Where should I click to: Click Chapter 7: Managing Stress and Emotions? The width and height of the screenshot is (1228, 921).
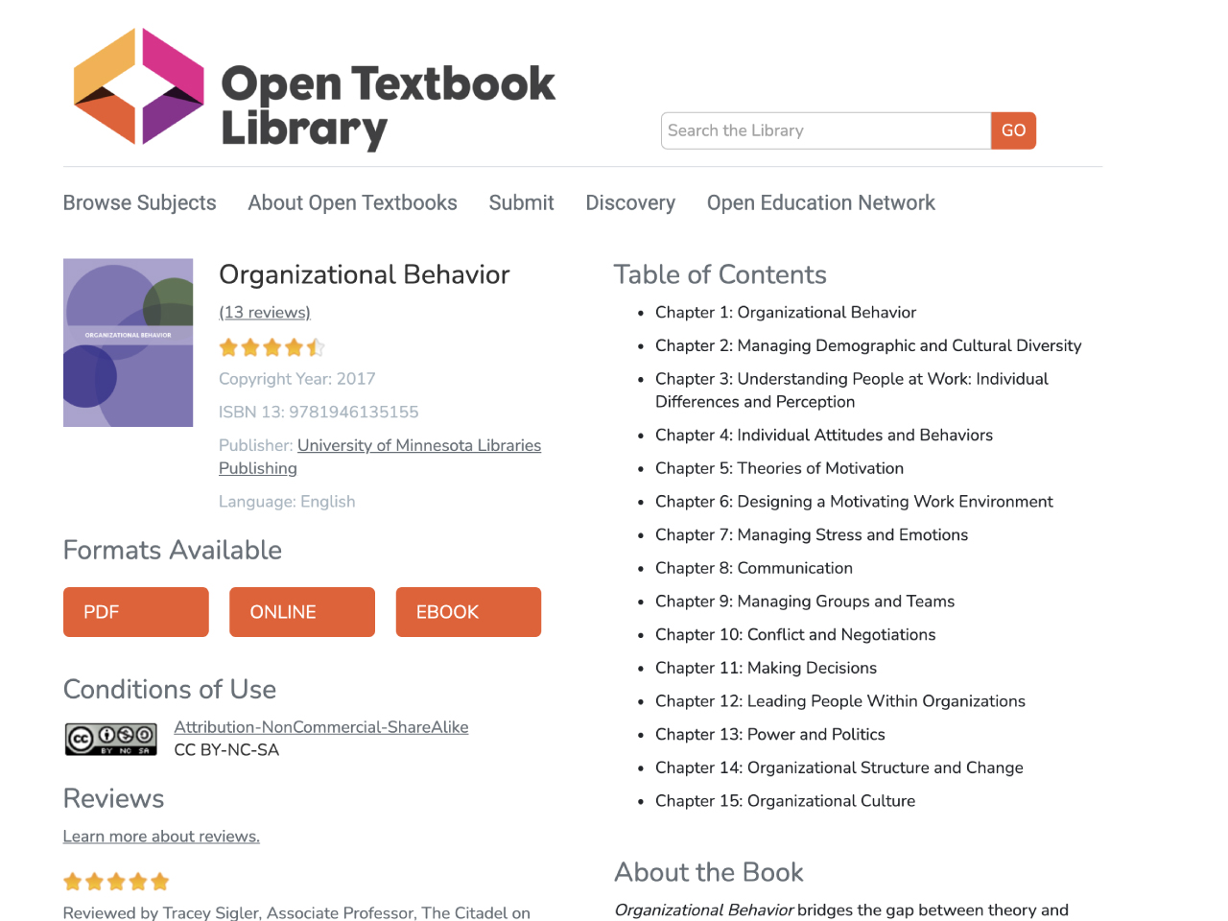tap(812, 535)
